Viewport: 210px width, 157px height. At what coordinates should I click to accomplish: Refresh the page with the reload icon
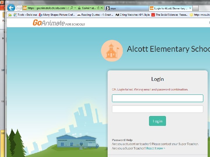[98, 8]
